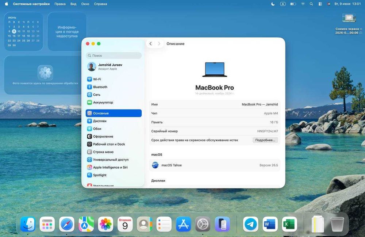The height and width of the screenshot is (237, 365).
Task: Click Подробнее button for service coverage
Action: pos(265,140)
